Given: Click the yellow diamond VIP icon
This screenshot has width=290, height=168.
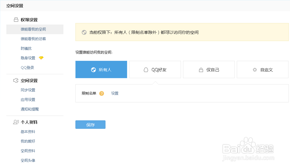Looking at the screenshot, I should [41, 58].
